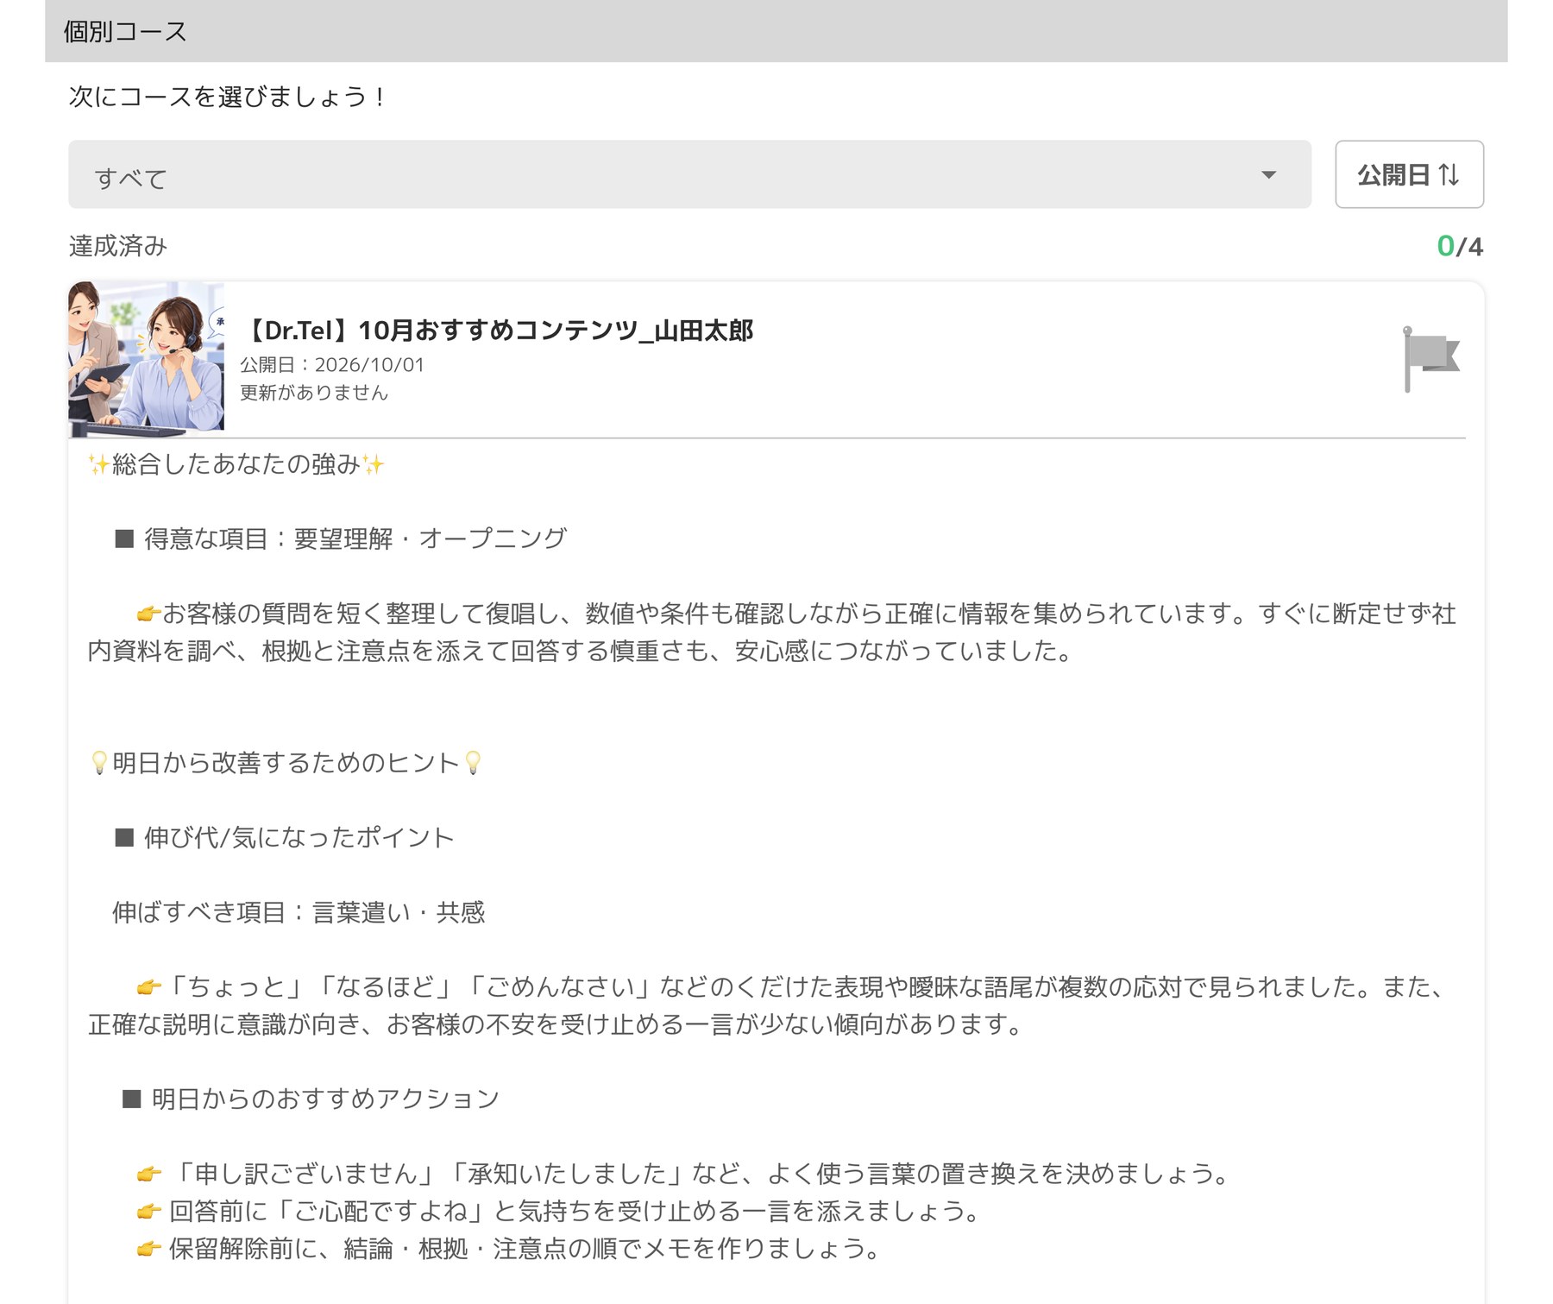Open the 【Dr.Tel】10月おすすめコンテンツ_山田太郎 course title

coord(497,331)
